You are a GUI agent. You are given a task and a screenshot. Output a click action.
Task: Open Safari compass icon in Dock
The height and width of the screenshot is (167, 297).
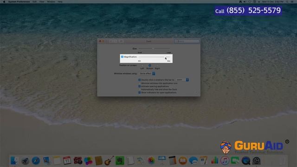pos(36,161)
